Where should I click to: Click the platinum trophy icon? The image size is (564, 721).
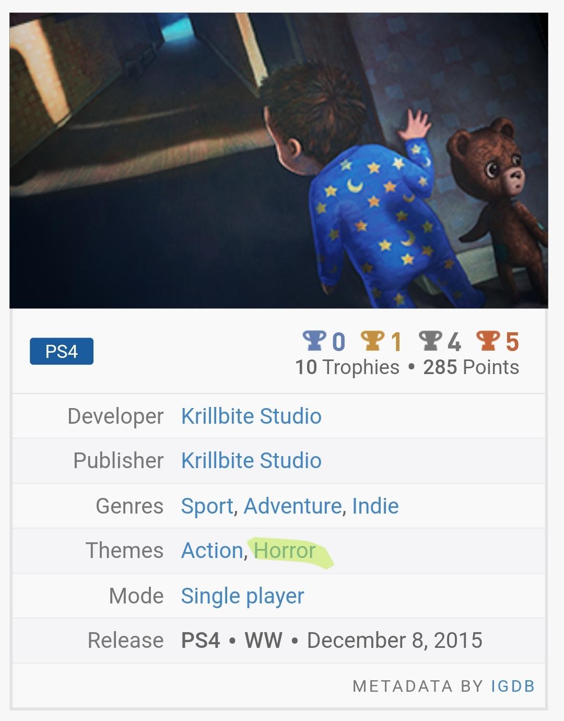(x=314, y=341)
